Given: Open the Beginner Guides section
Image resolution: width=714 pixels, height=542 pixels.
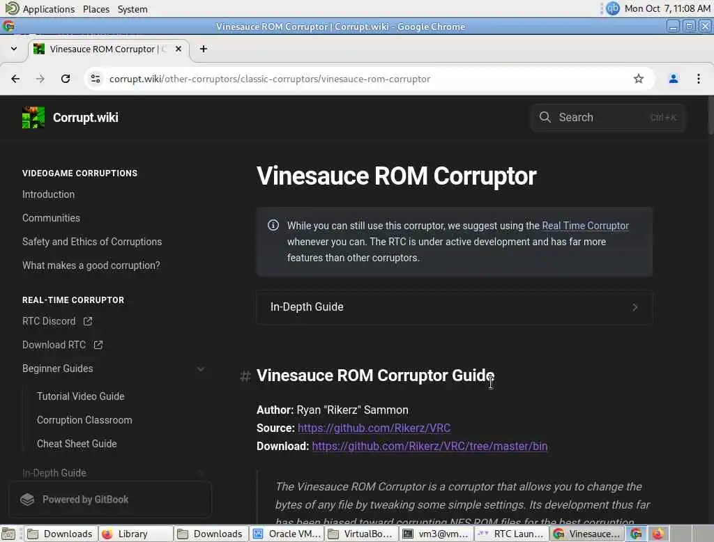Looking at the screenshot, I should 58,369.
